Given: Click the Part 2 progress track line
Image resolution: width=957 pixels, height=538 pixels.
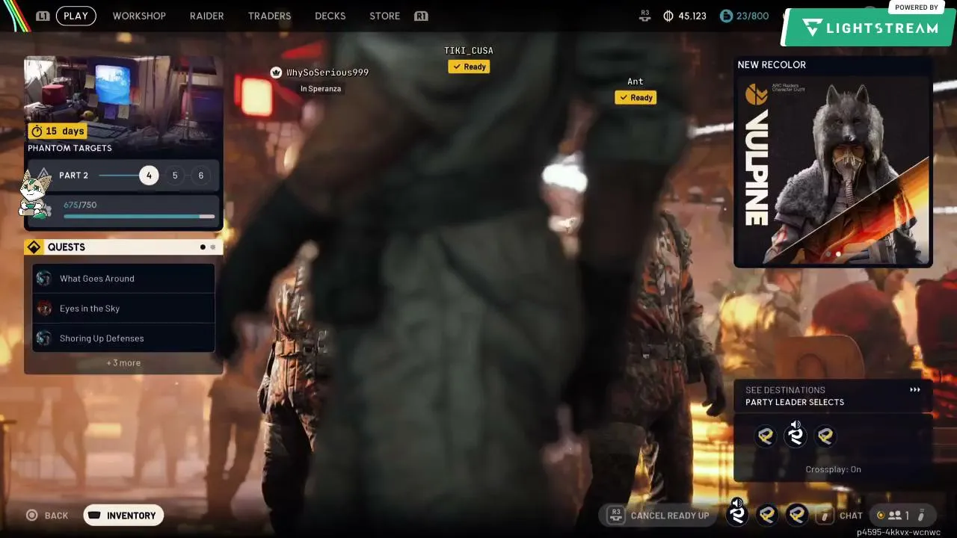Looking at the screenshot, I should click(118, 176).
